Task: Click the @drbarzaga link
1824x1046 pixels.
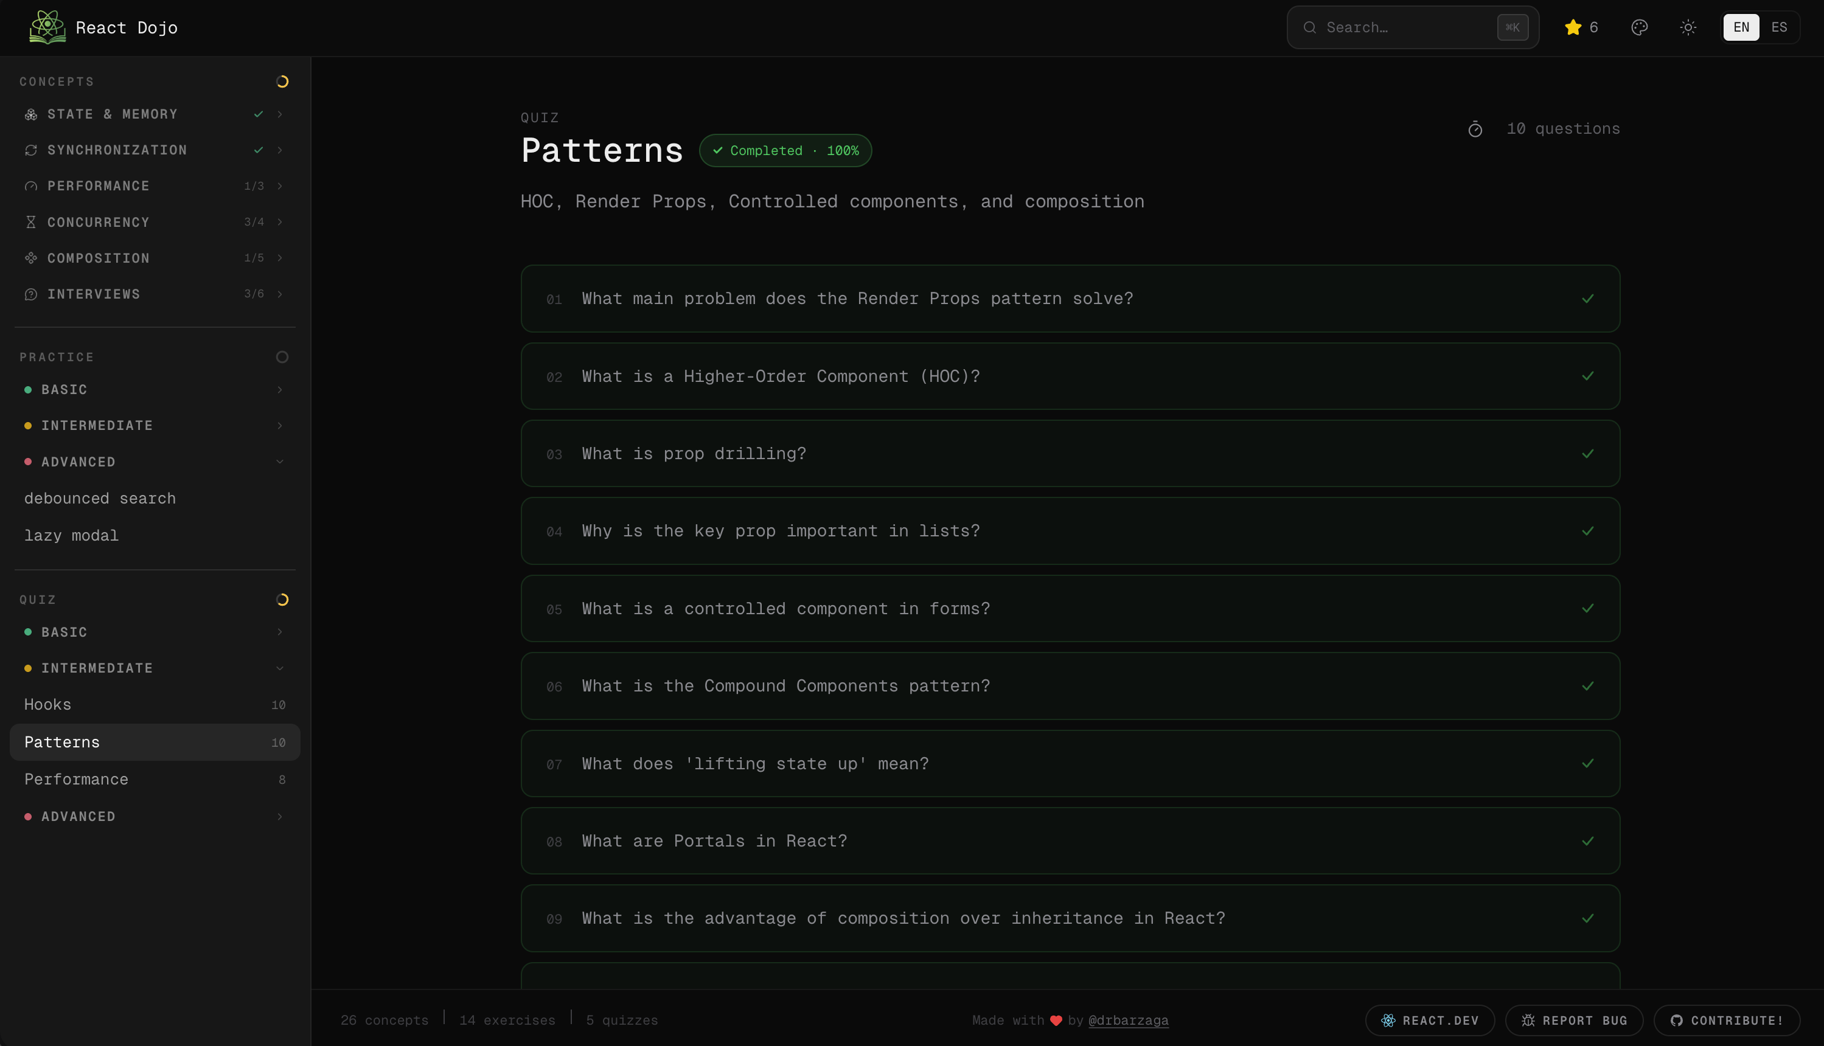Action: click(x=1129, y=1020)
